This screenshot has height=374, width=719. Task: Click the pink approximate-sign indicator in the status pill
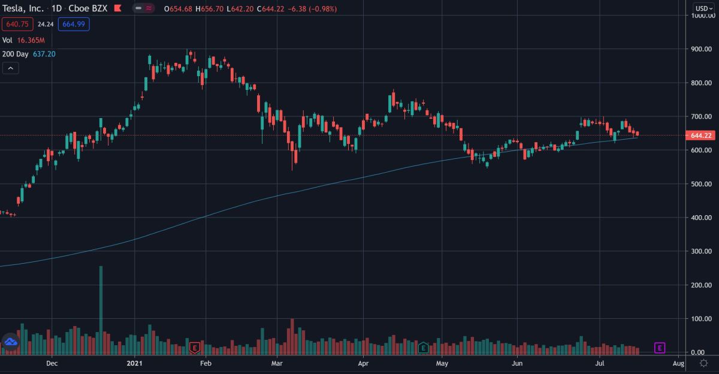148,9
